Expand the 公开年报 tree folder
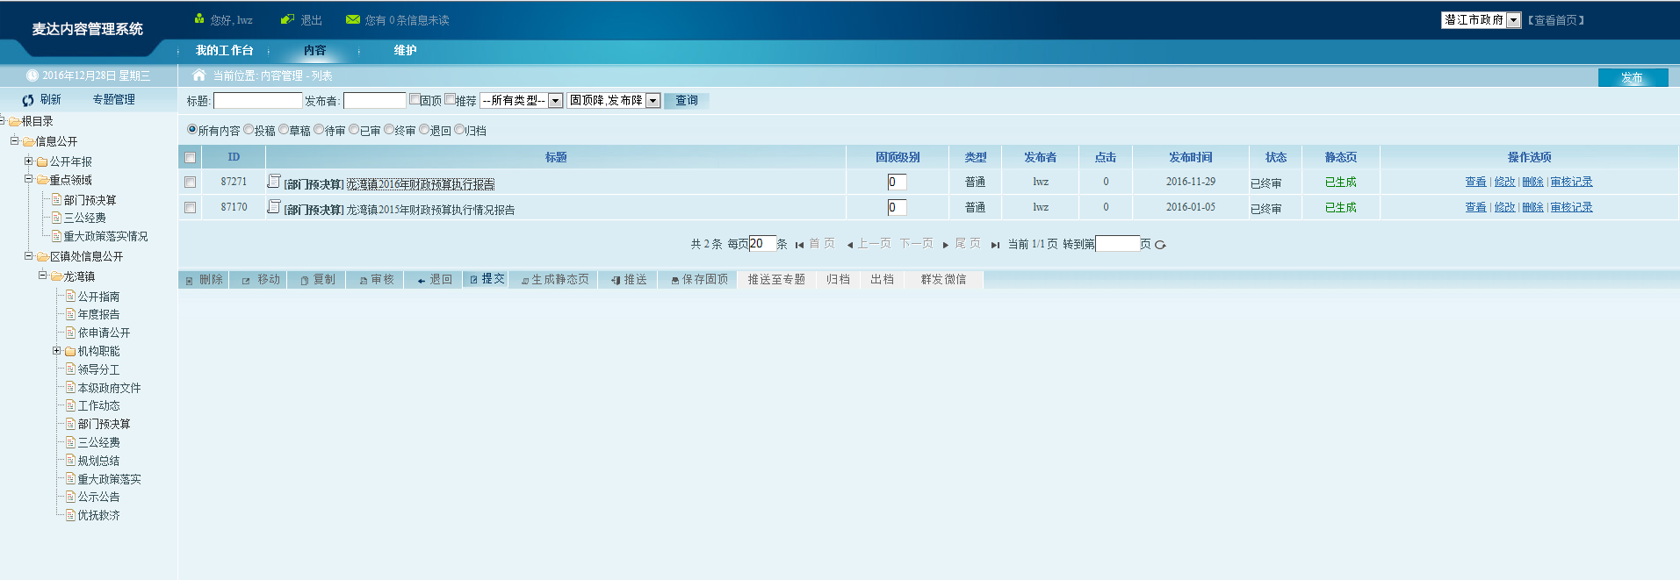 tap(29, 161)
